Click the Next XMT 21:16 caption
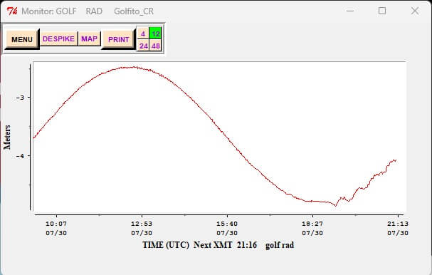Screen dimensions: 432x275 pyautogui.click(x=225, y=245)
